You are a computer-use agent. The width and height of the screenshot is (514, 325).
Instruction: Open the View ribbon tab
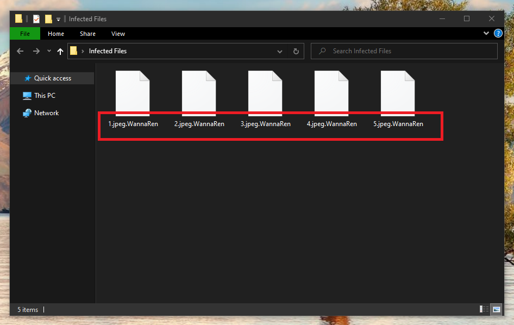pyautogui.click(x=118, y=34)
